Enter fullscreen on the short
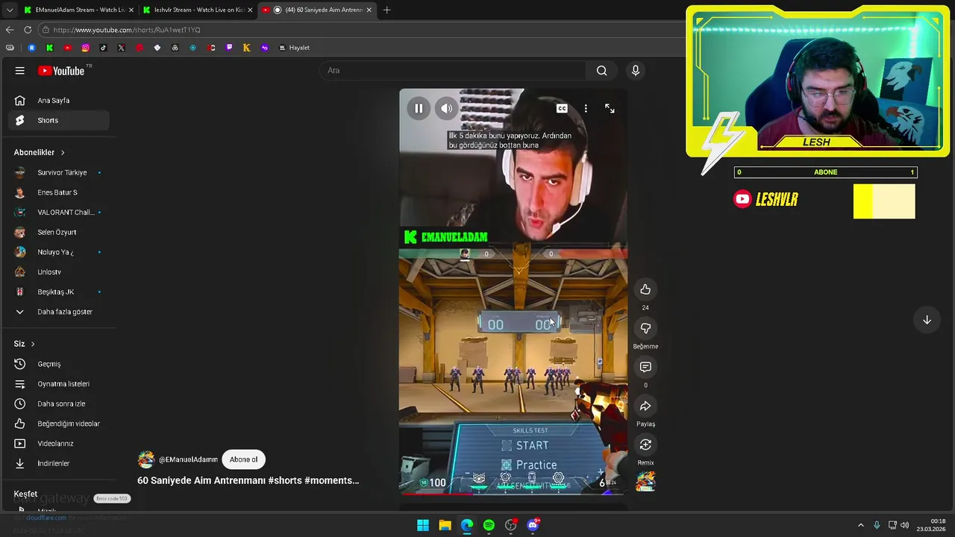955x537 pixels. click(x=610, y=108)
